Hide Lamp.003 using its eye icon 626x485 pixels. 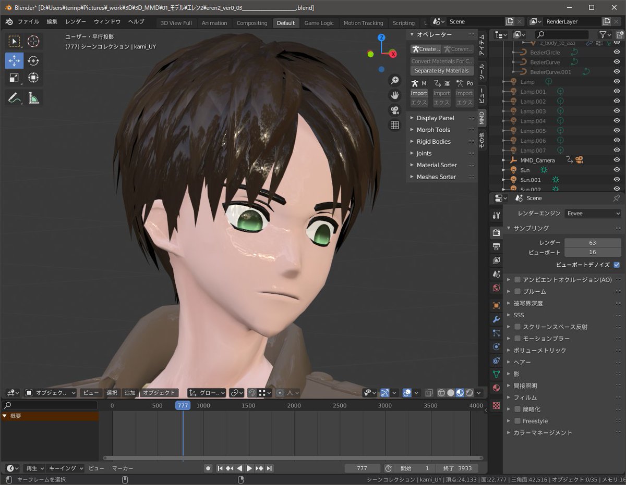click(x=617, y=111)
